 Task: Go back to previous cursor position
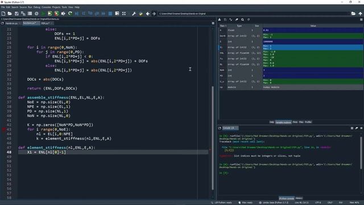point(147,14)
